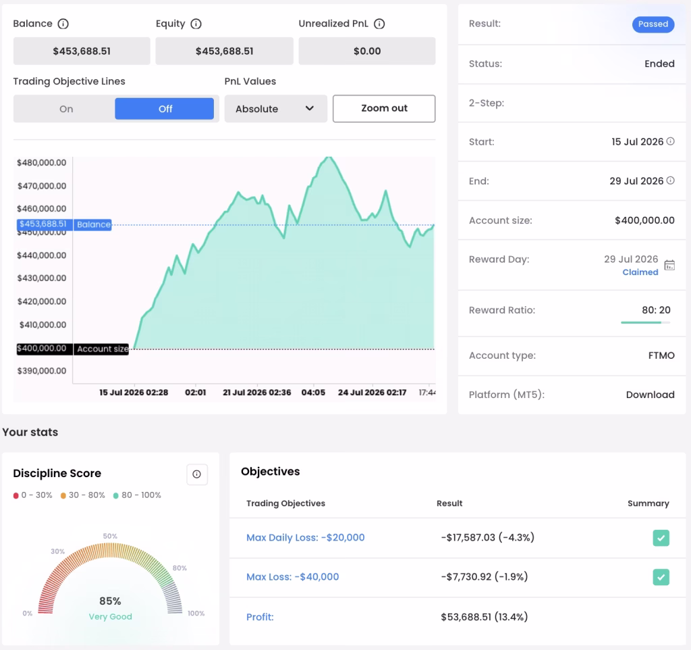Click the balance value $453,688.51 box

click(x=82, y=51)
